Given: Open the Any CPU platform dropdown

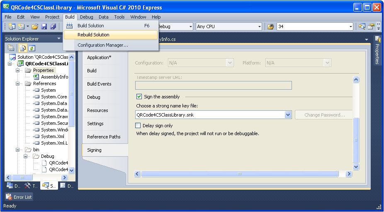Looking at the screenshot, I should pos(259,26).
